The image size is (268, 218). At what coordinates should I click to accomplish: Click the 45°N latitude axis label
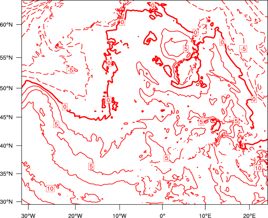[x=6, y=117]
